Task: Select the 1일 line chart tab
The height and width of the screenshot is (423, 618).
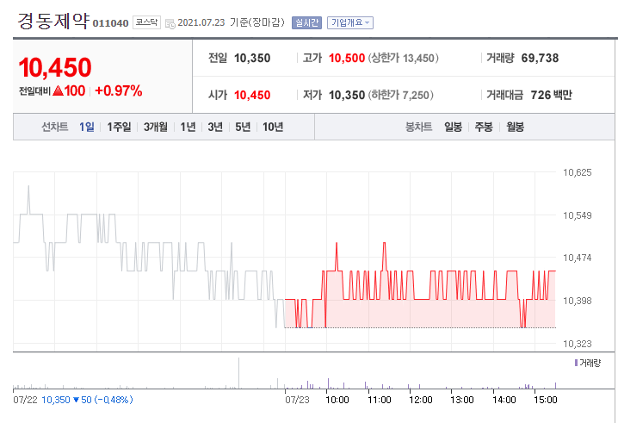Action: point(87,127)
